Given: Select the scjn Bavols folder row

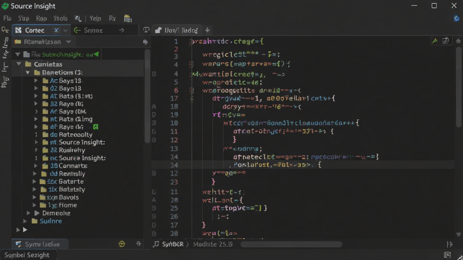Looking at the screenshot, I should click(x=78, y=197).
